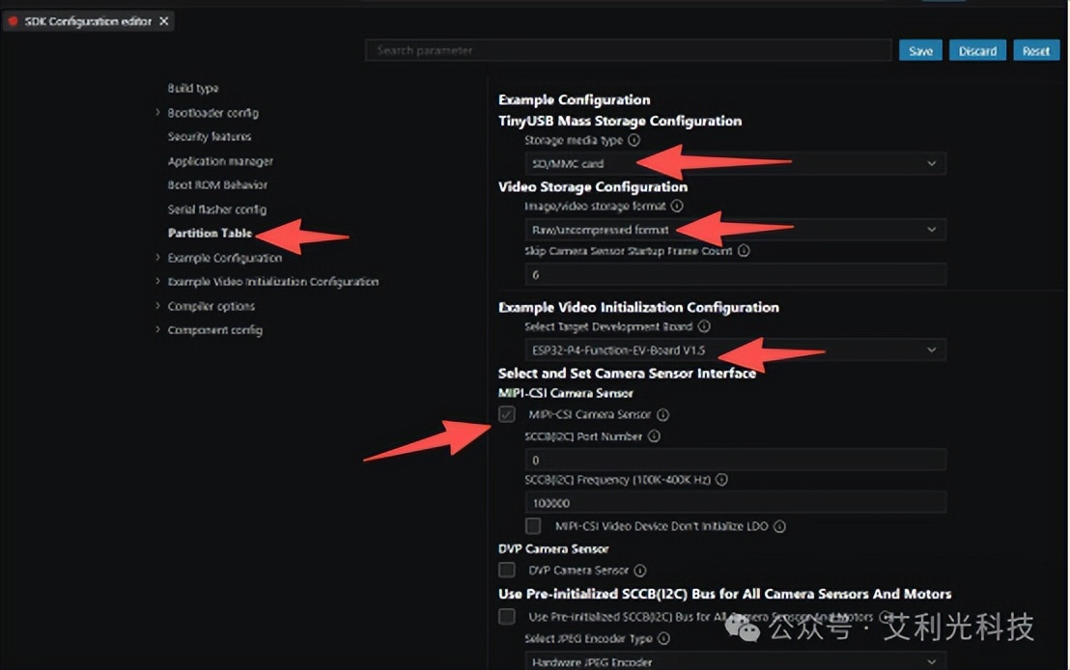Select Partition Table in the sidebar
This screenshot has height=670, width=1070.
tap(210, 234)
